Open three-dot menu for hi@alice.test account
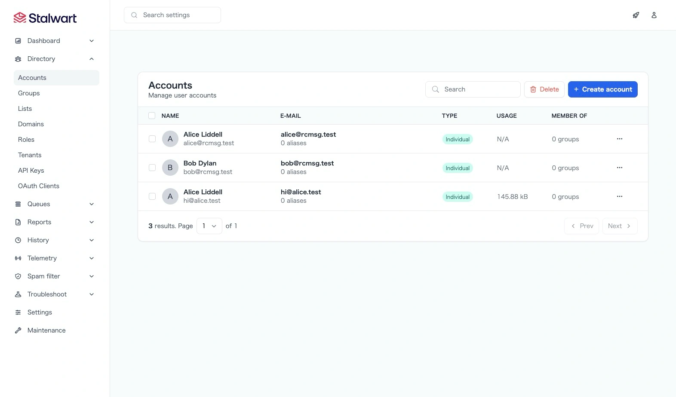 click(619, 196)
